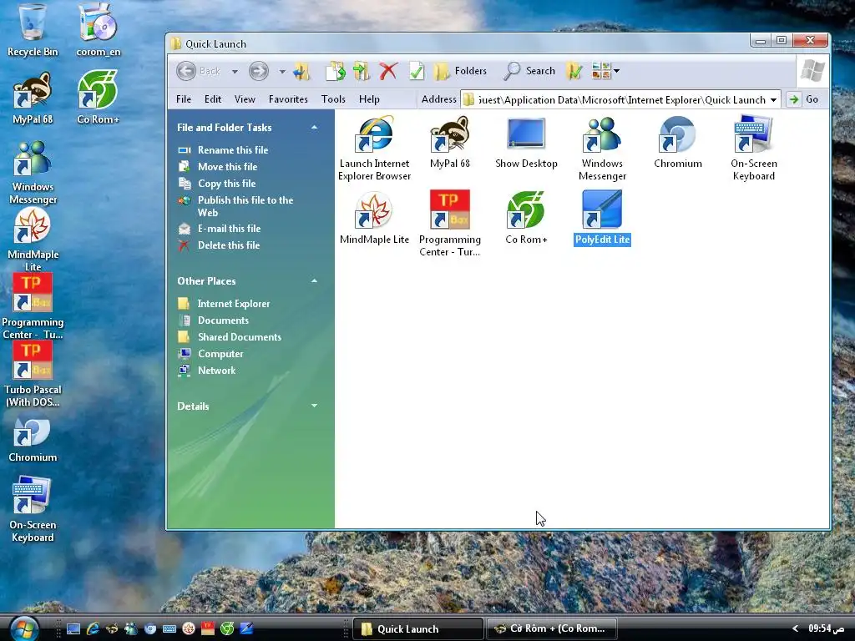Select Chromium desktop shortcut

pyautogui.click(x=33, y=441)
